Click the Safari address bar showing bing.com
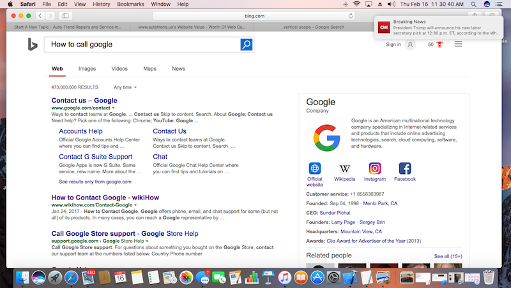Image resolution: width=511 pixels, height=288 pixels. click(x=254, y=15)
